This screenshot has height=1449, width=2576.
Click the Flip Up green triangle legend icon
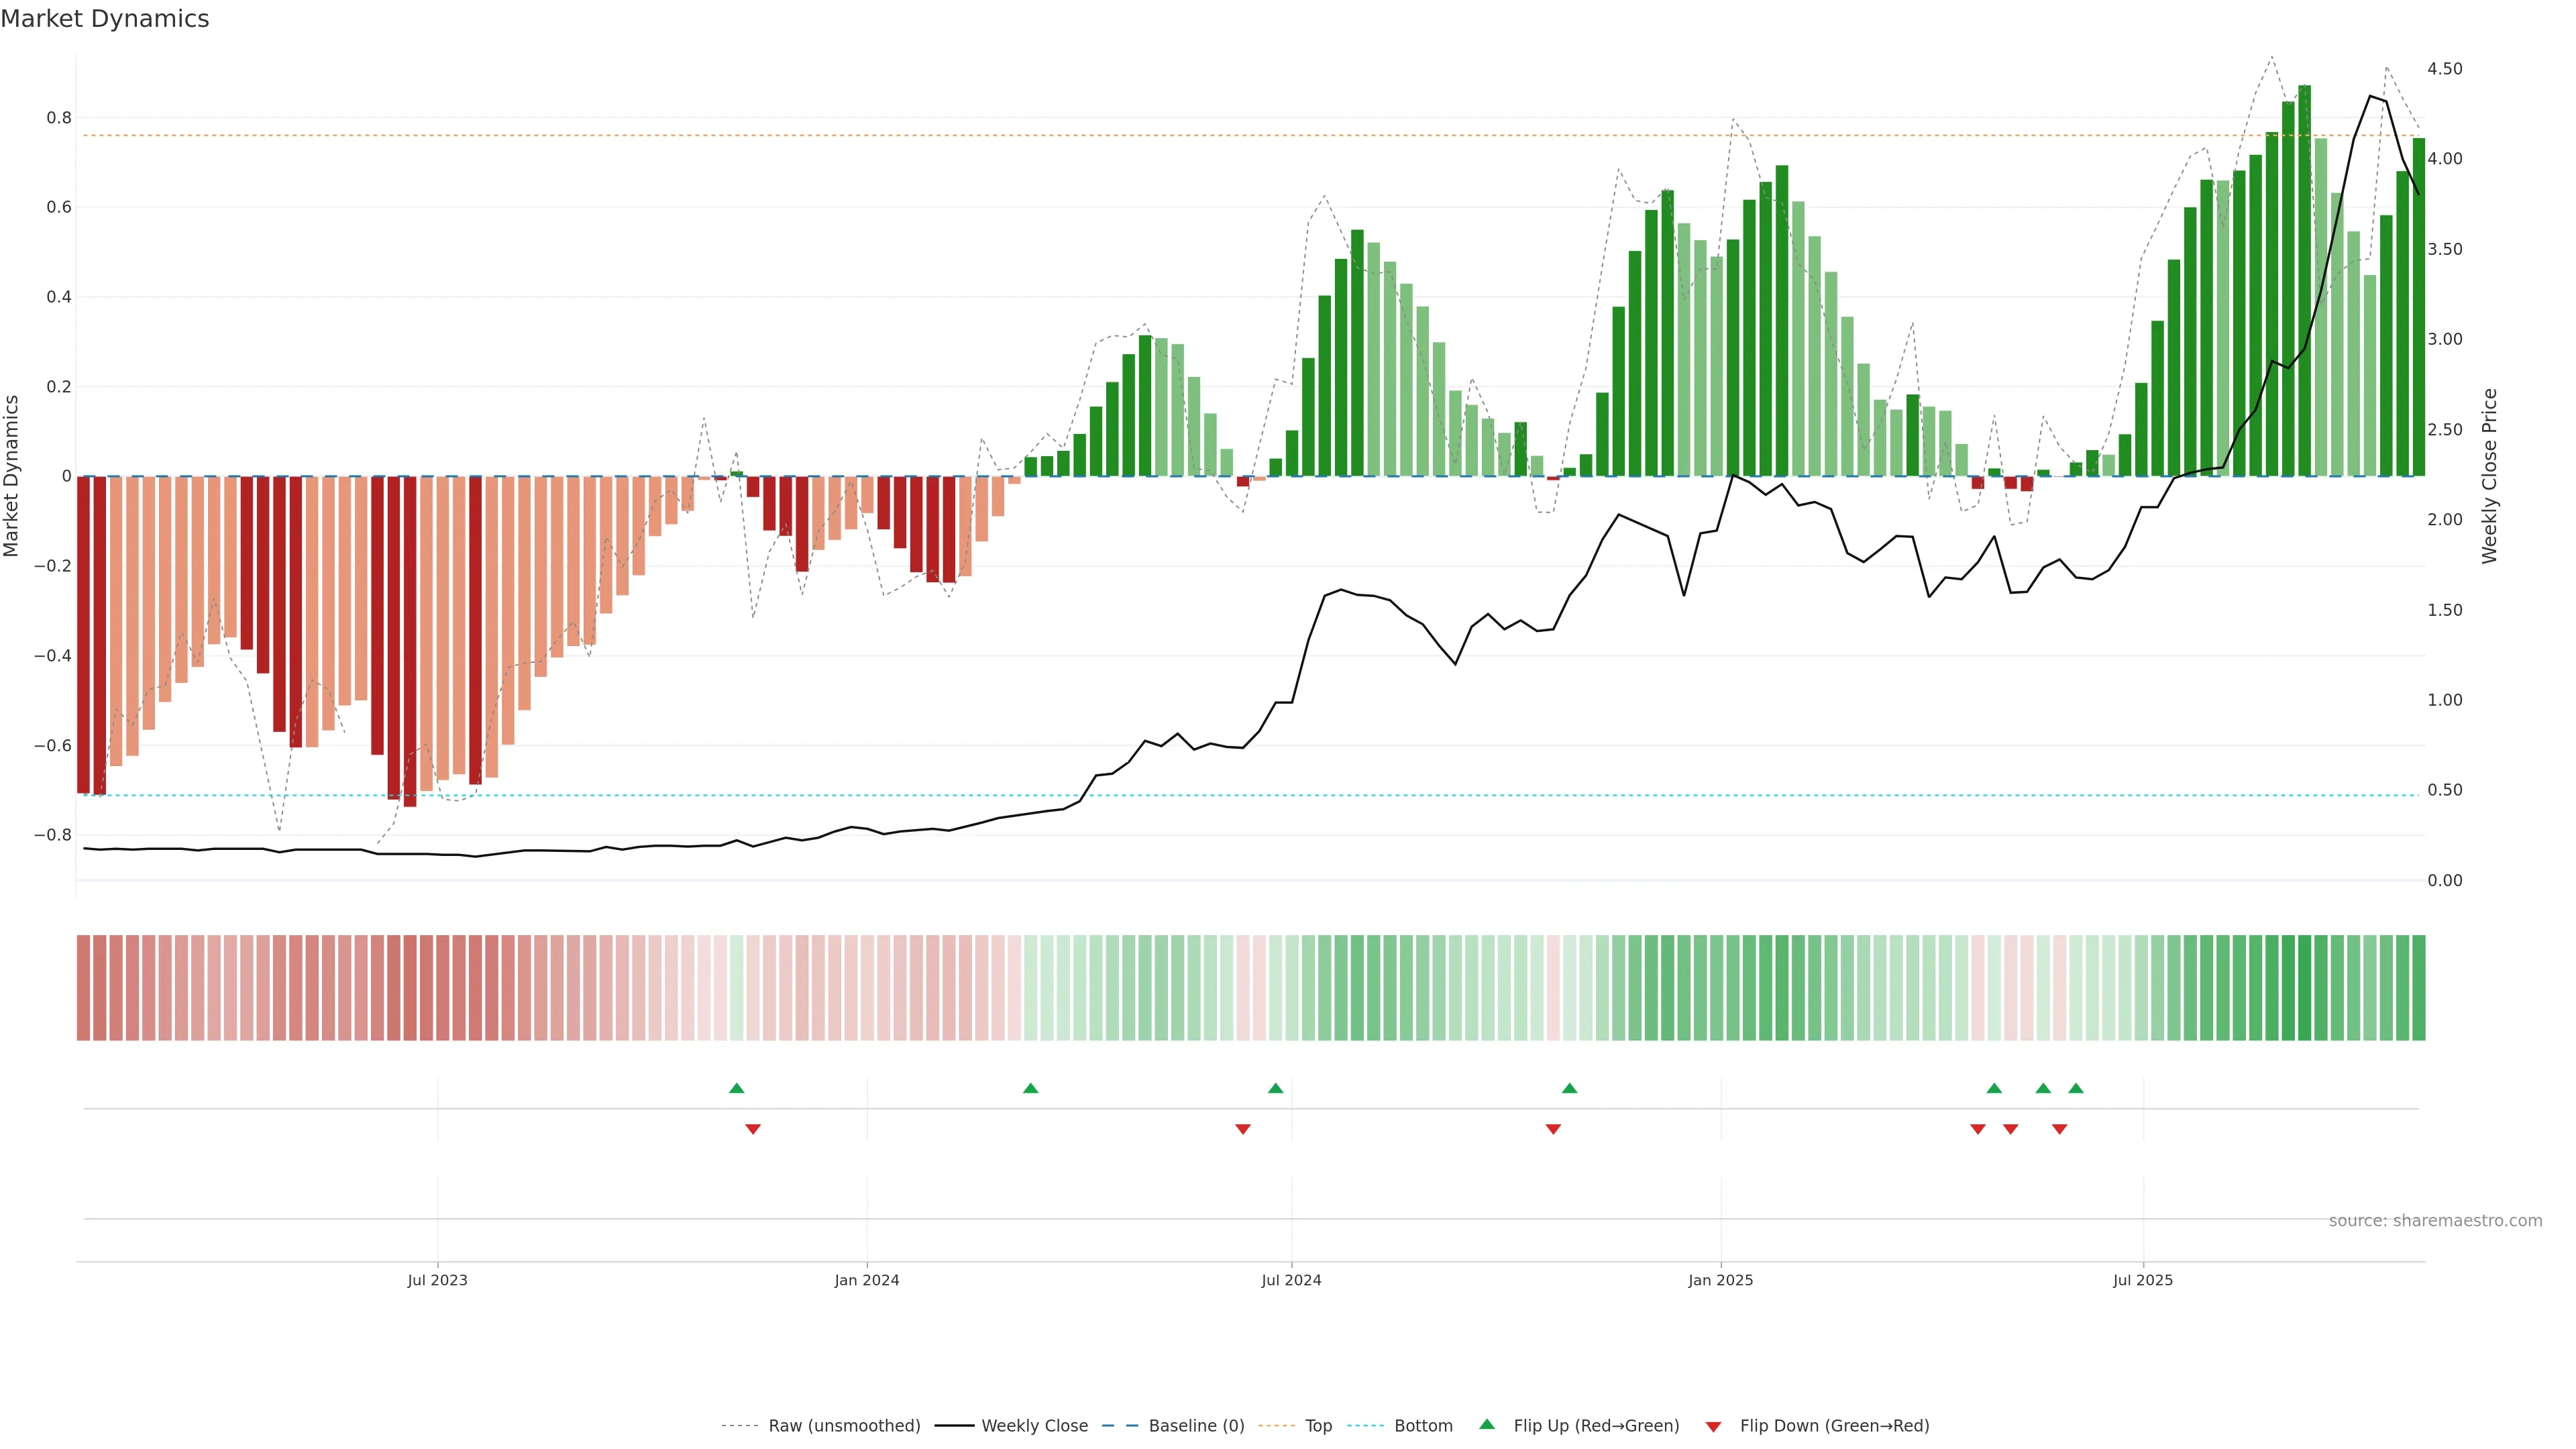point(1487,1424)
